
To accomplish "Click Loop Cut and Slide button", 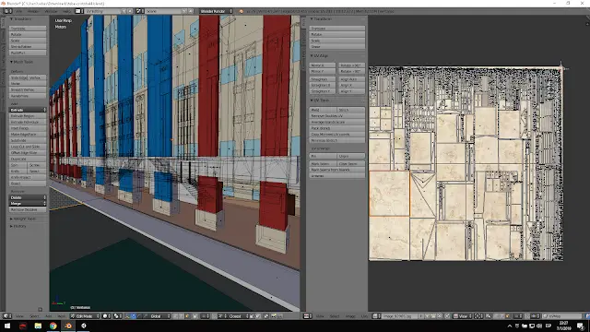I will 28,147.
